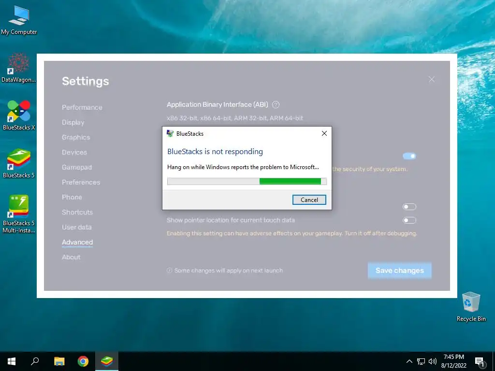Screen dimensions: 495x371
Task: Open the Display settings tab
Action: point(73,122)
